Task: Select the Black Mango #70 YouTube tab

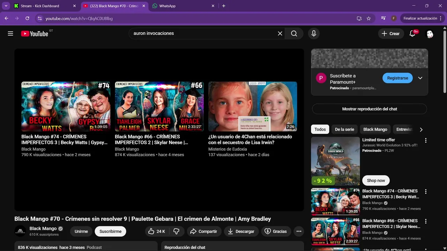Action: 114,6
